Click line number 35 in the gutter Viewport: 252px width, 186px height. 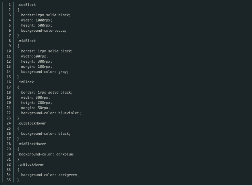click(x=9, y=180)
